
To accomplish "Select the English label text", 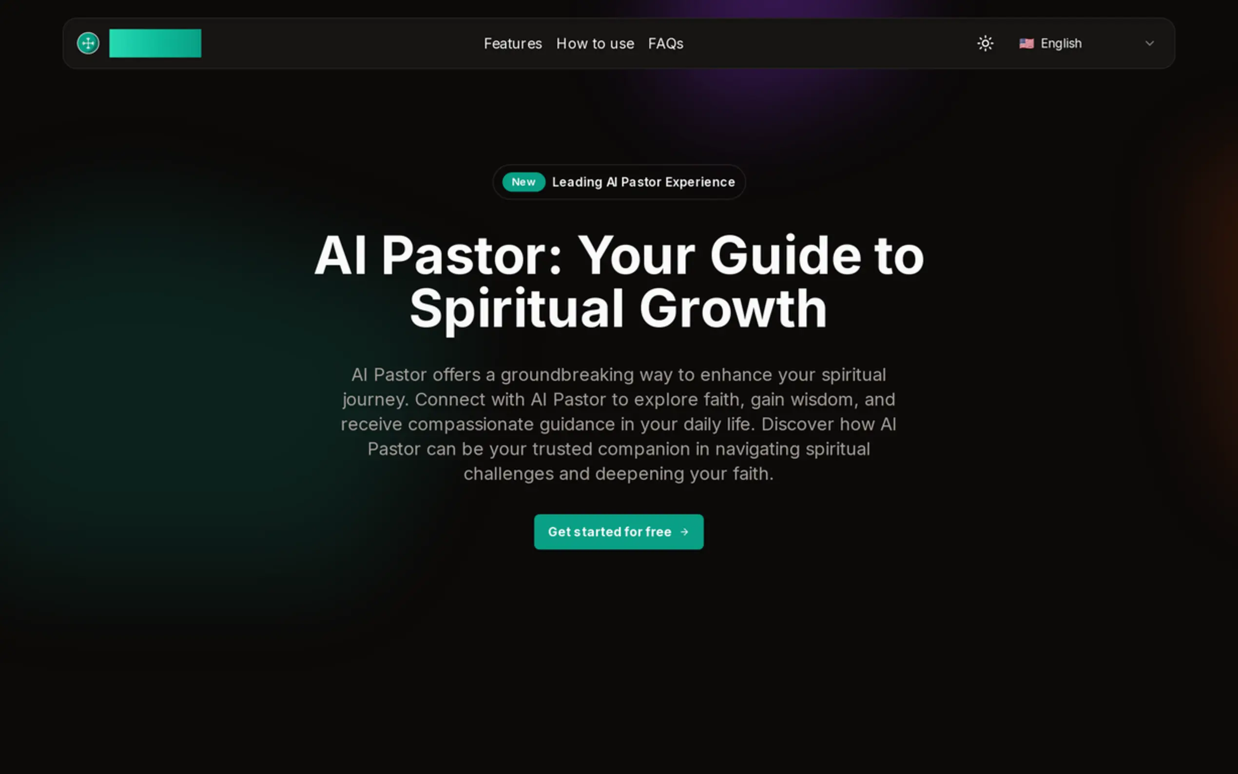I will tap(1061, 43).
